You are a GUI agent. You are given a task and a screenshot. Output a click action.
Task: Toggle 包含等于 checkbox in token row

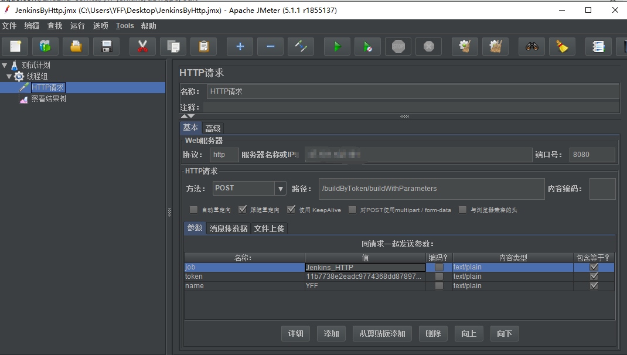pos(594,277)
